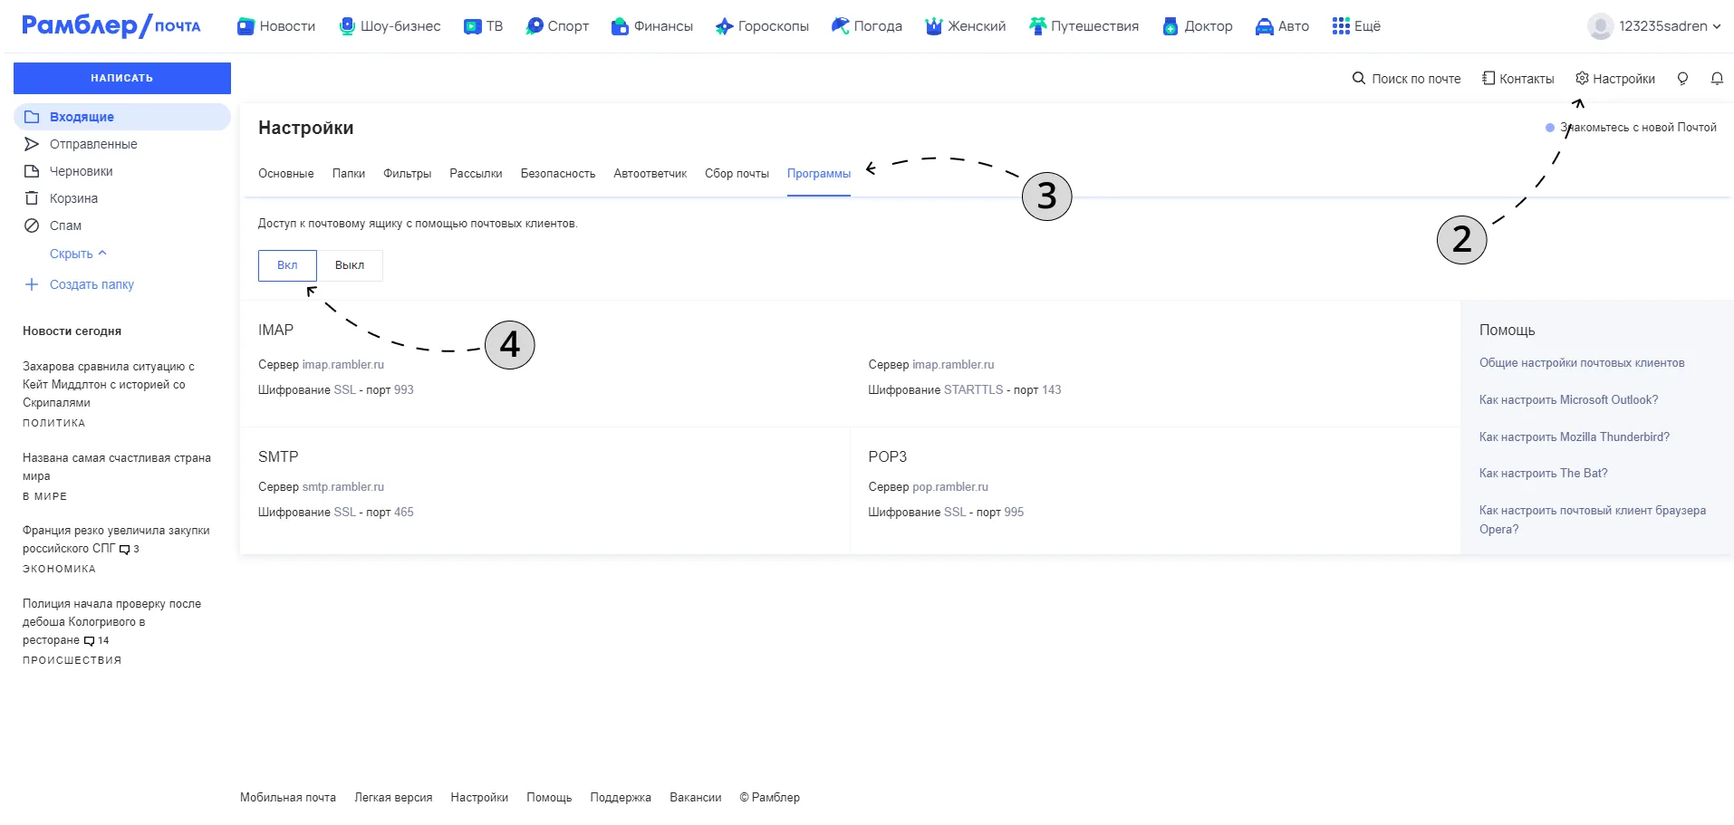This screenshot has width=1734, height=825.
Task: Open Как настроить Microsoft Outlook help link
Action: (x=1569, y=399)
